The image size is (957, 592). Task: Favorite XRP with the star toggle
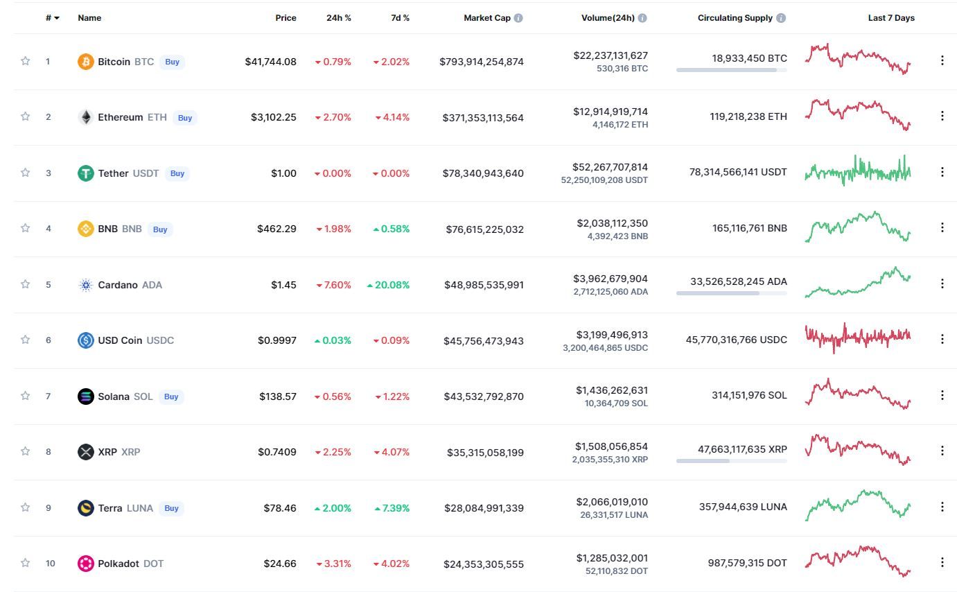[26, 451]
